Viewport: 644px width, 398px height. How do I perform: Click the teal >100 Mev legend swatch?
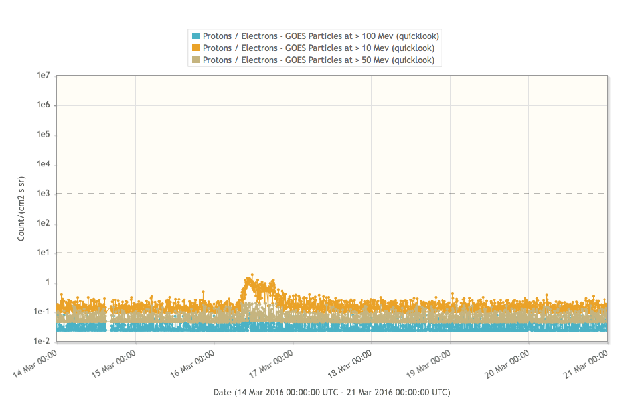pos(196,36)
